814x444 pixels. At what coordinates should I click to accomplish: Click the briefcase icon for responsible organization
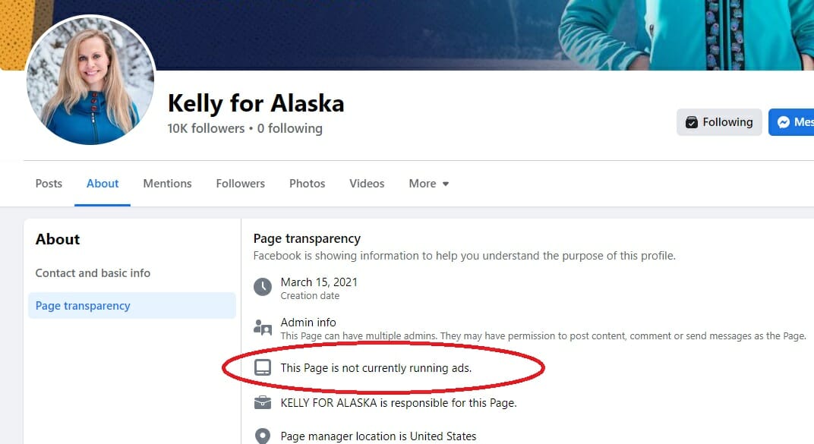click(263, 402)
